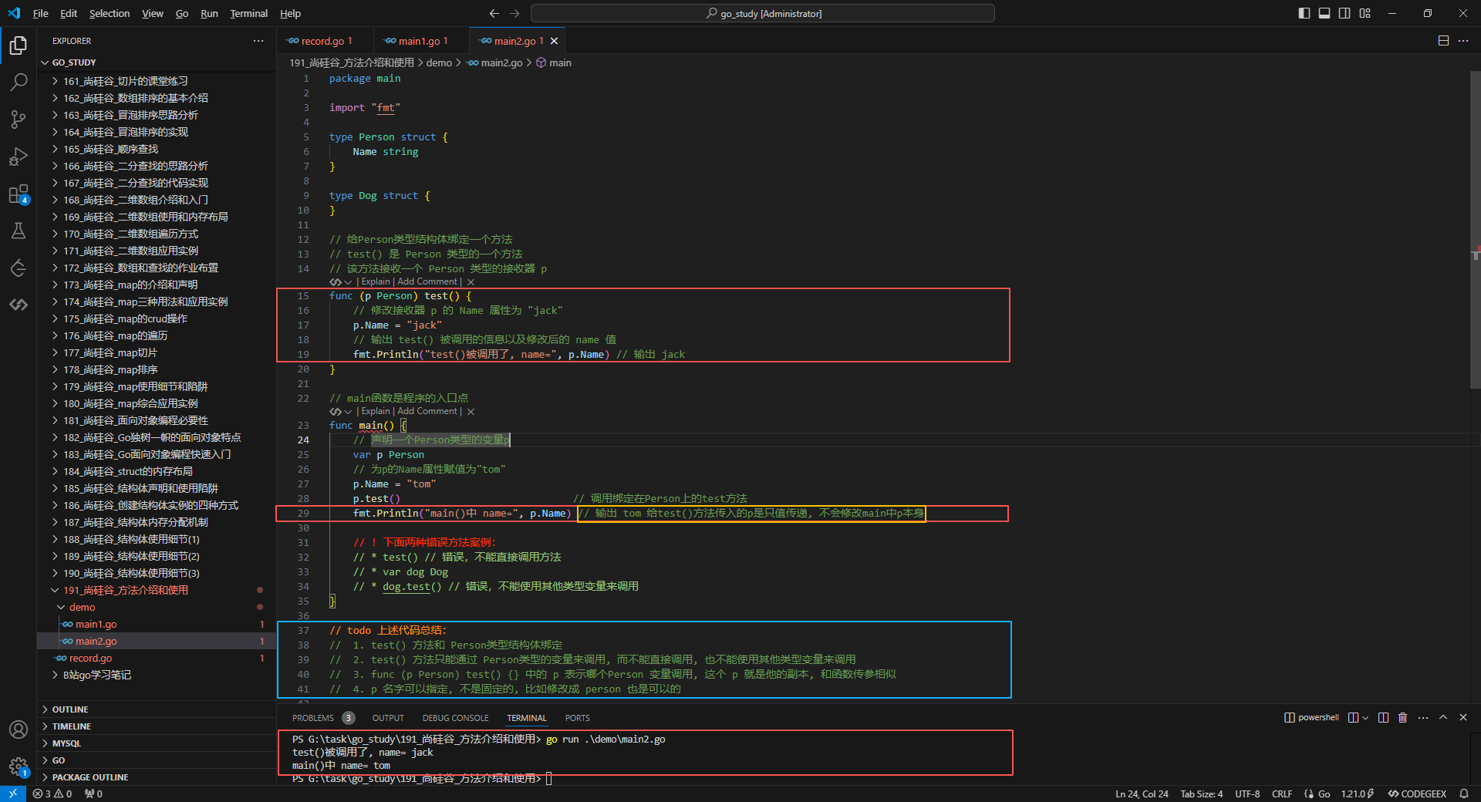The height and width of the screenshot is (802, 1481).
Task: Dismiss the code lens above func main
Action: pyautogui.click(x=471, y=412)
